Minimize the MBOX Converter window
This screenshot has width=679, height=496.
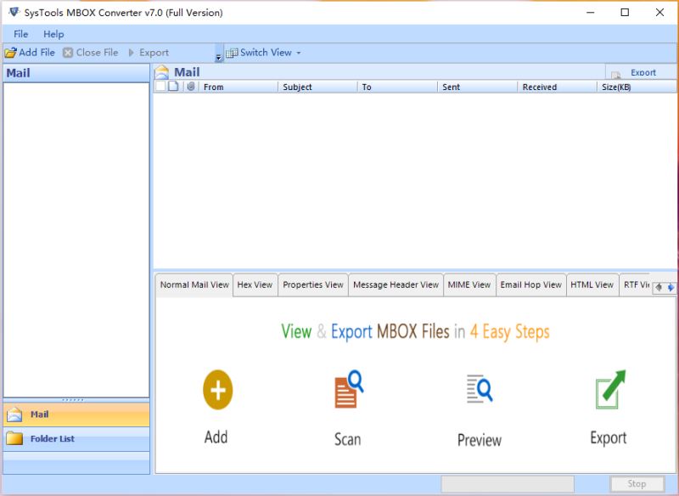tap(590, 13)
